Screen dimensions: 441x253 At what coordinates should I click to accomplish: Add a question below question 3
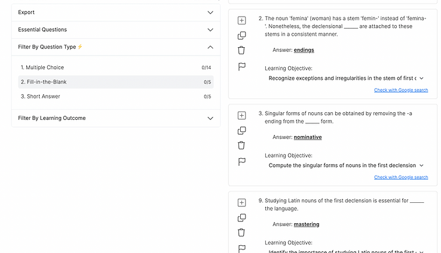click(x=241, y=115)
